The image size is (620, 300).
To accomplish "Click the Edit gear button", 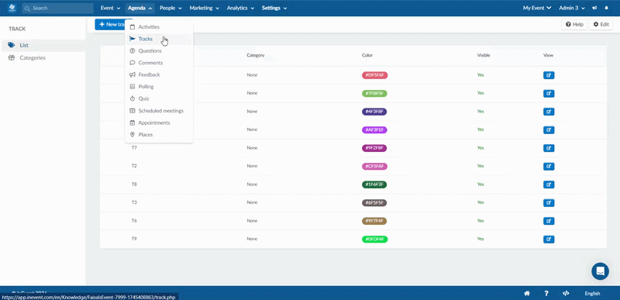I will 601,24.
